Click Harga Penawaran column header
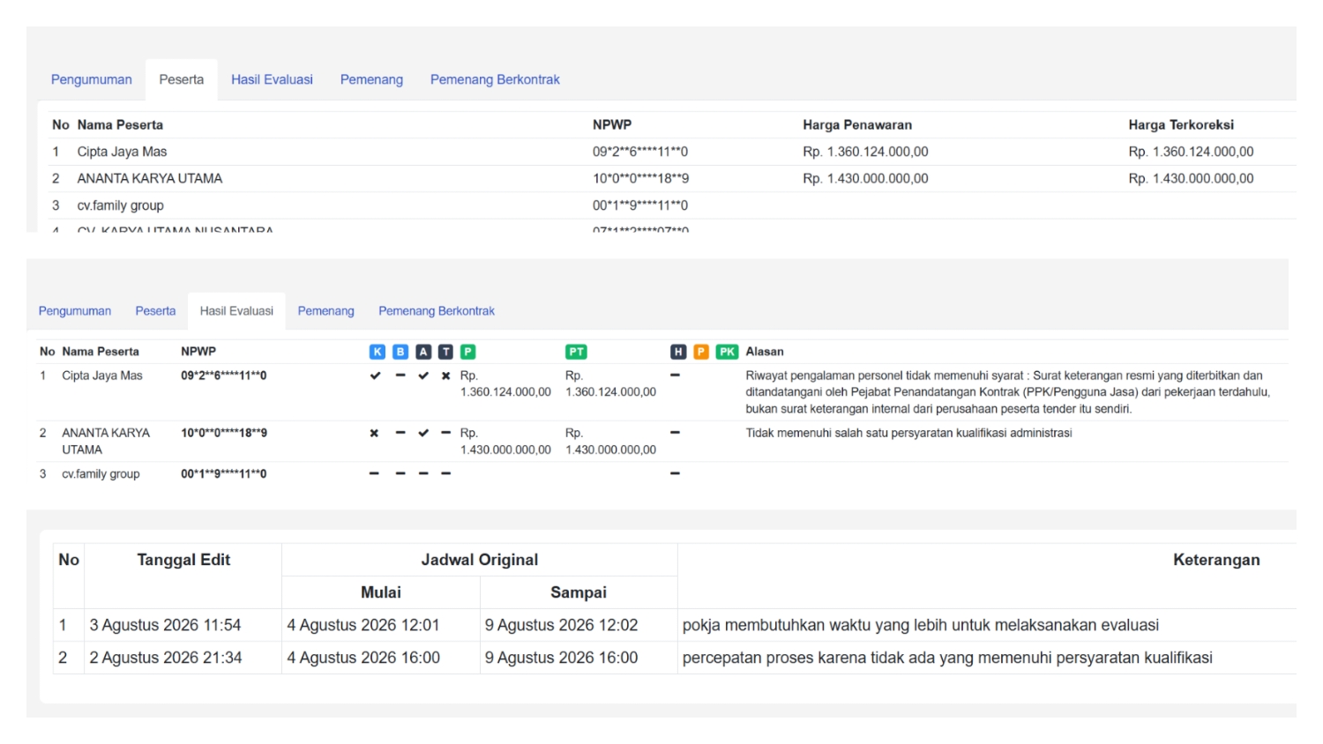Image resolution: width=1323 pixels, height=744 pixels. [857, 125]
